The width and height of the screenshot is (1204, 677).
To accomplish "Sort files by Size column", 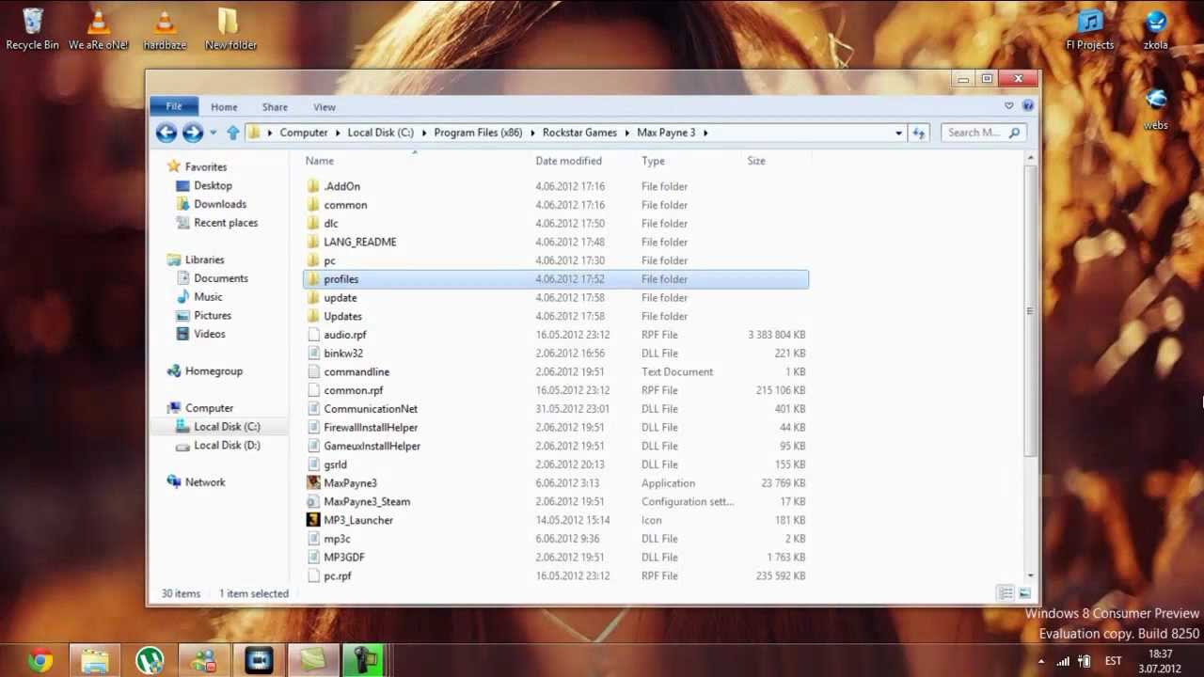I will (x=756, y=161).
